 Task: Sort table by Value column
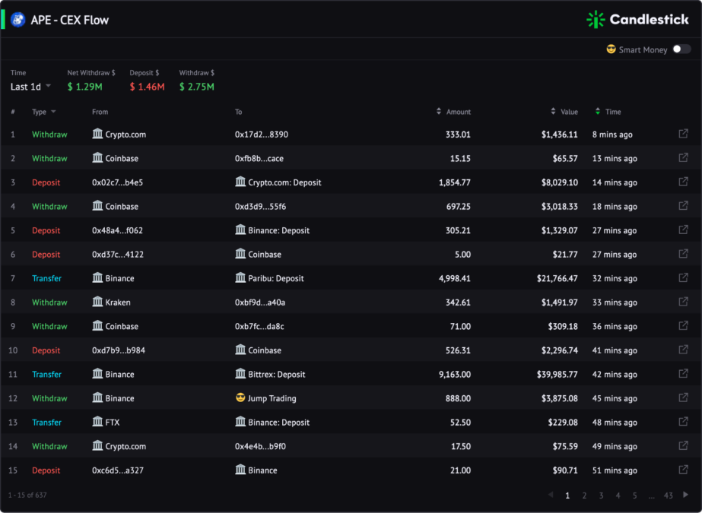coord(564,112)
